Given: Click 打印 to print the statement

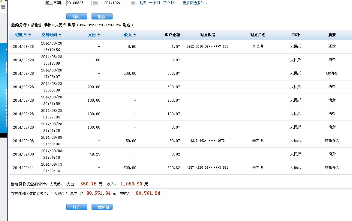Looking at the screenshot, I should click(x=77, y=207).
